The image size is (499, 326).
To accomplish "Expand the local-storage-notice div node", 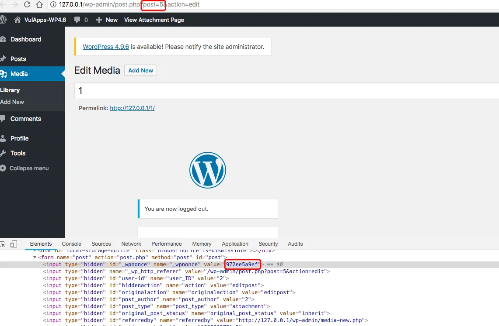I will (35, 251).
